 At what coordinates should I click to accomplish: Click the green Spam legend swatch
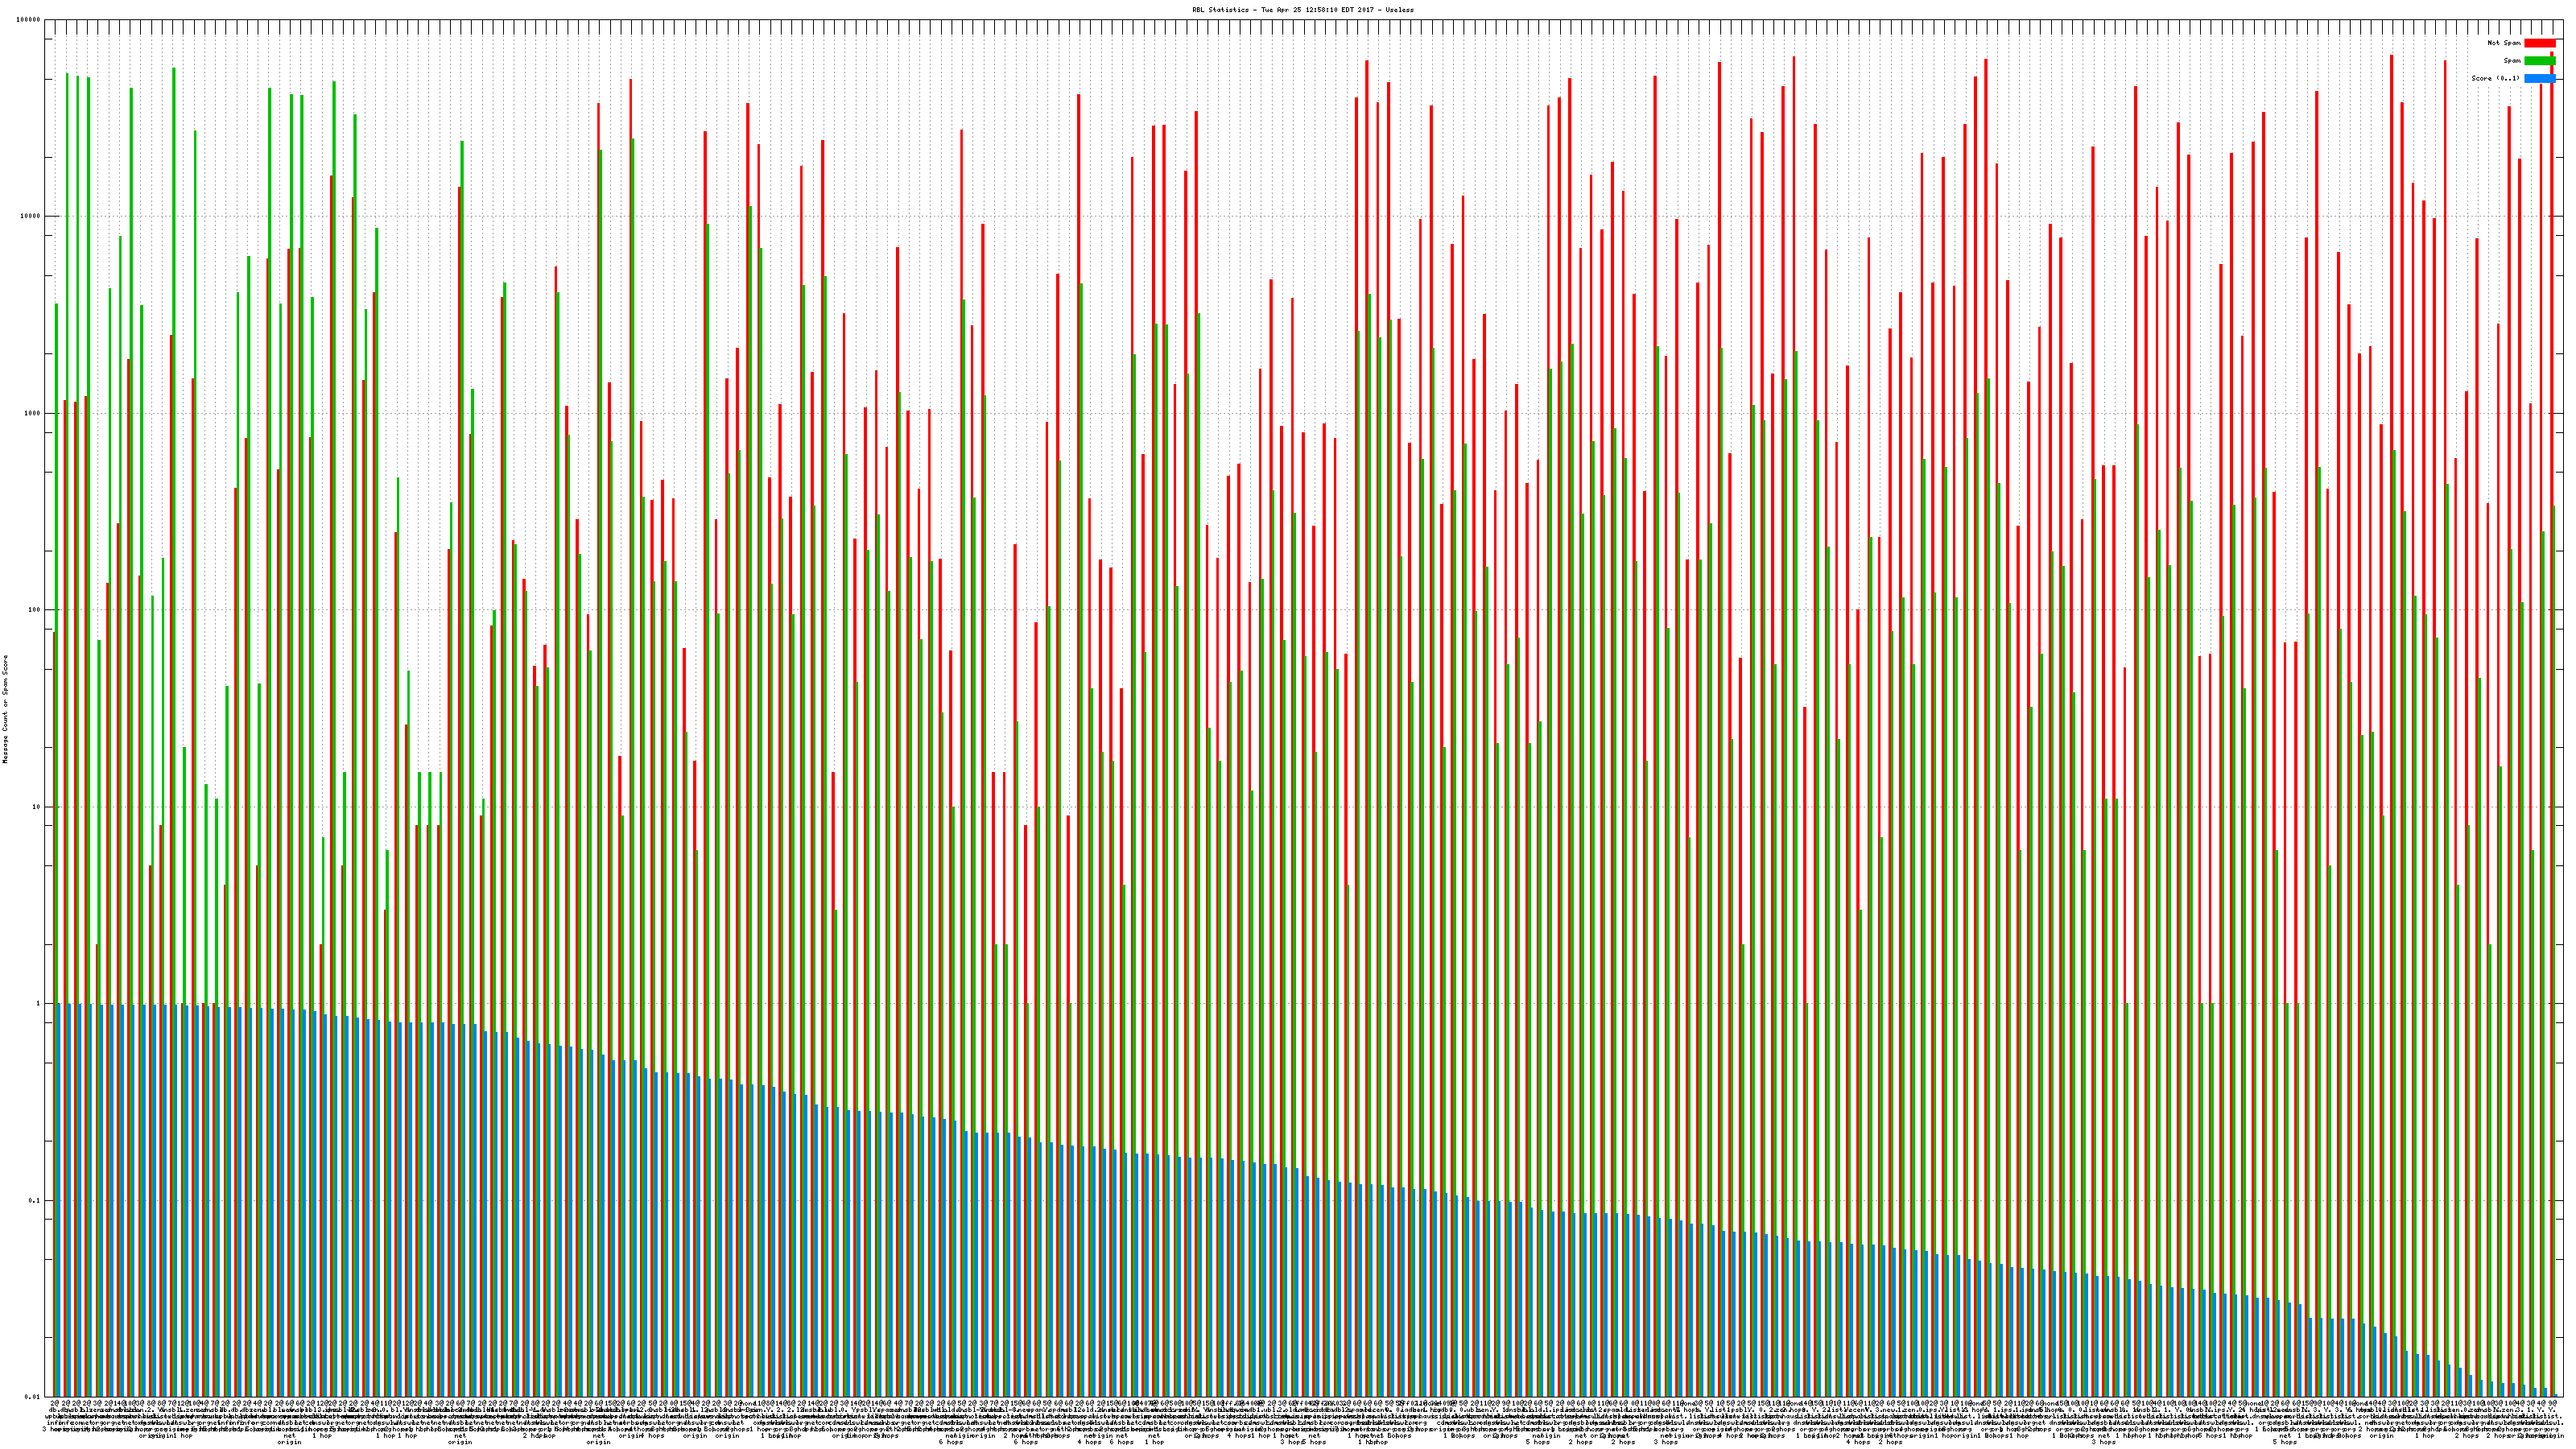(x=2539, y=61)
